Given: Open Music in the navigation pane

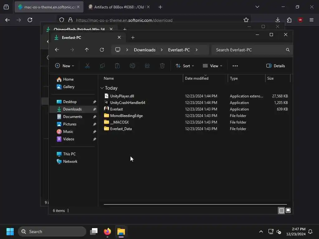Looking at the screenshot, I should pos(73,132).
